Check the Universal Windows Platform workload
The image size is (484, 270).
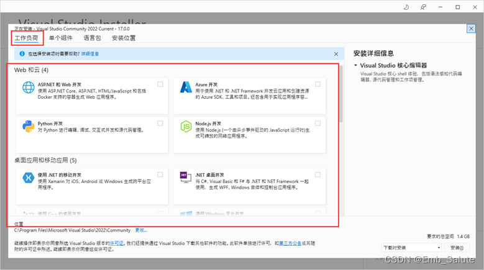(x=317, y=214)
